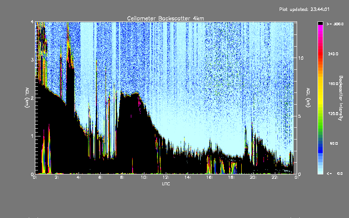Click the '8:' UTC hour tick

pos(123,177)
